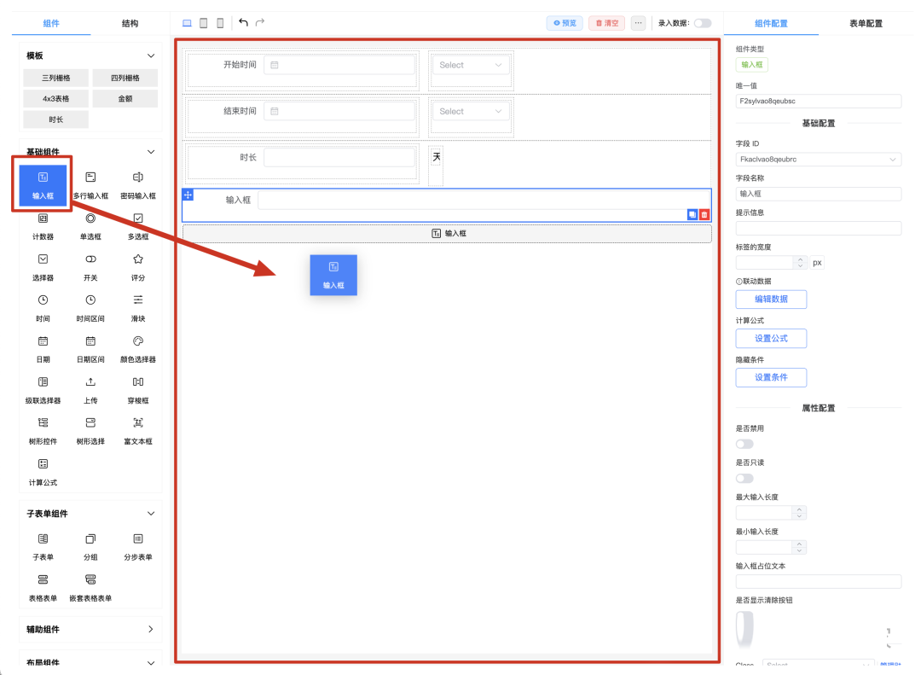The image size is (921, 675).
Task: Click the 预览 preview button
Action: [565, 23]
